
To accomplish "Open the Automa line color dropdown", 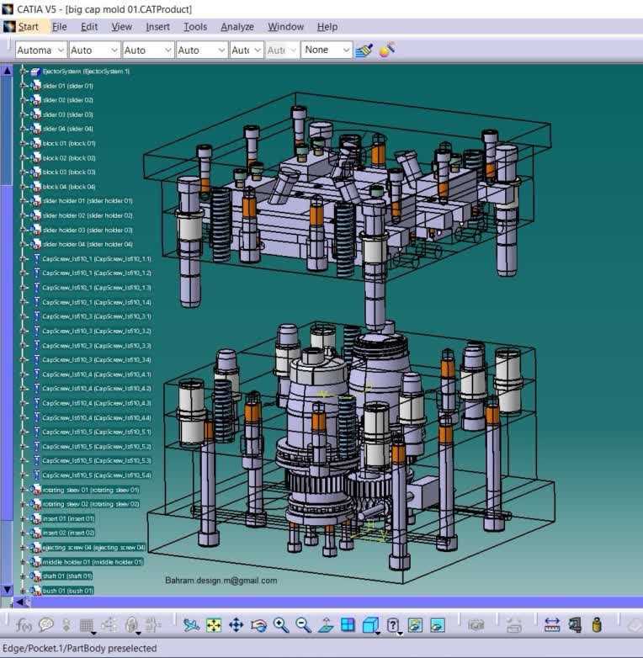I will 40,50.
